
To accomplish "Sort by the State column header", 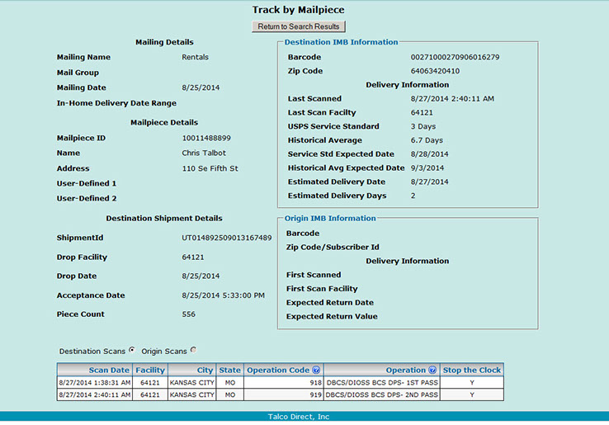I will [x=230, y=370].
